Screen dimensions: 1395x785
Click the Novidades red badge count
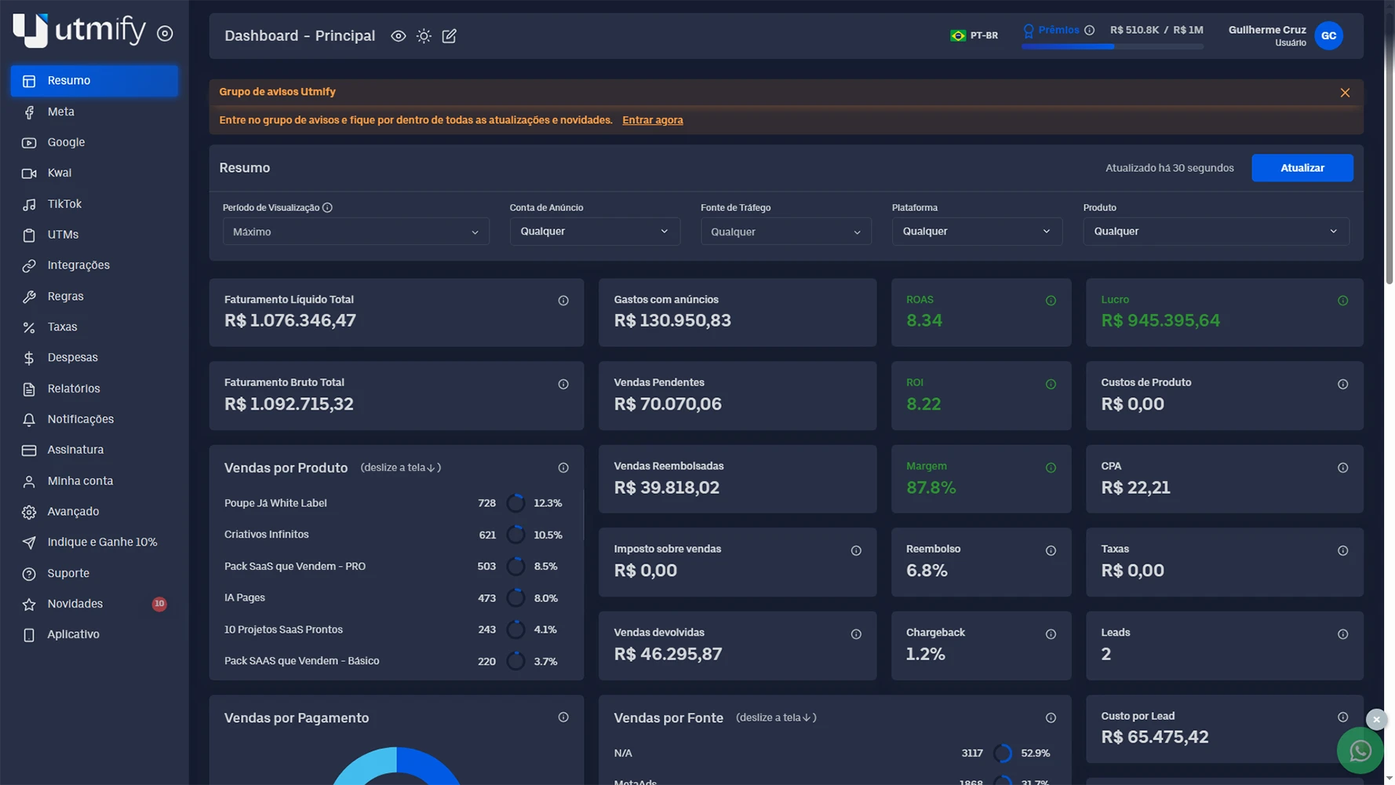tap(159, 604)
